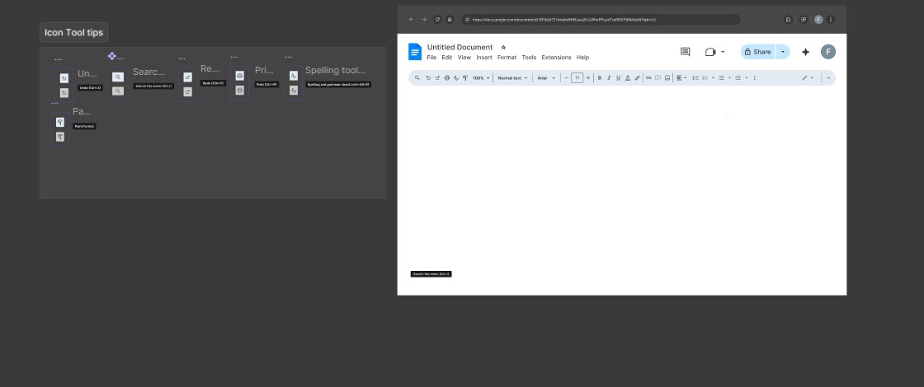The width and height of the screenshot is (924, 387).
Task: Apply italic with the I toolbar button
Action: 609,77
